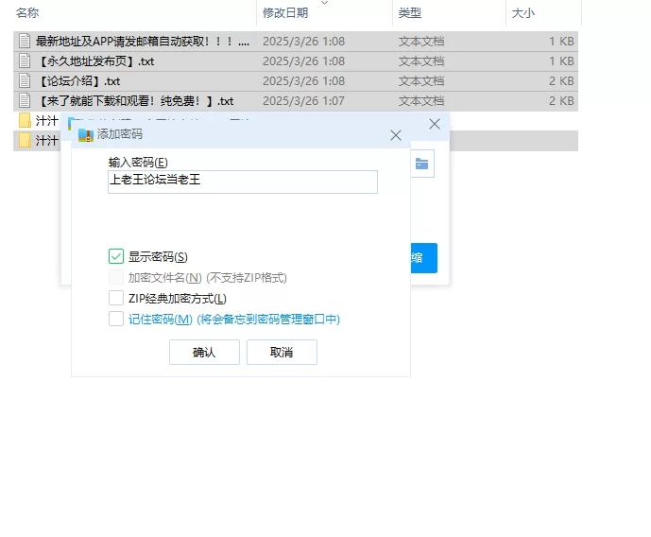Click into the 输入密码 password field
651x537 pixels.
pos(243,182)
